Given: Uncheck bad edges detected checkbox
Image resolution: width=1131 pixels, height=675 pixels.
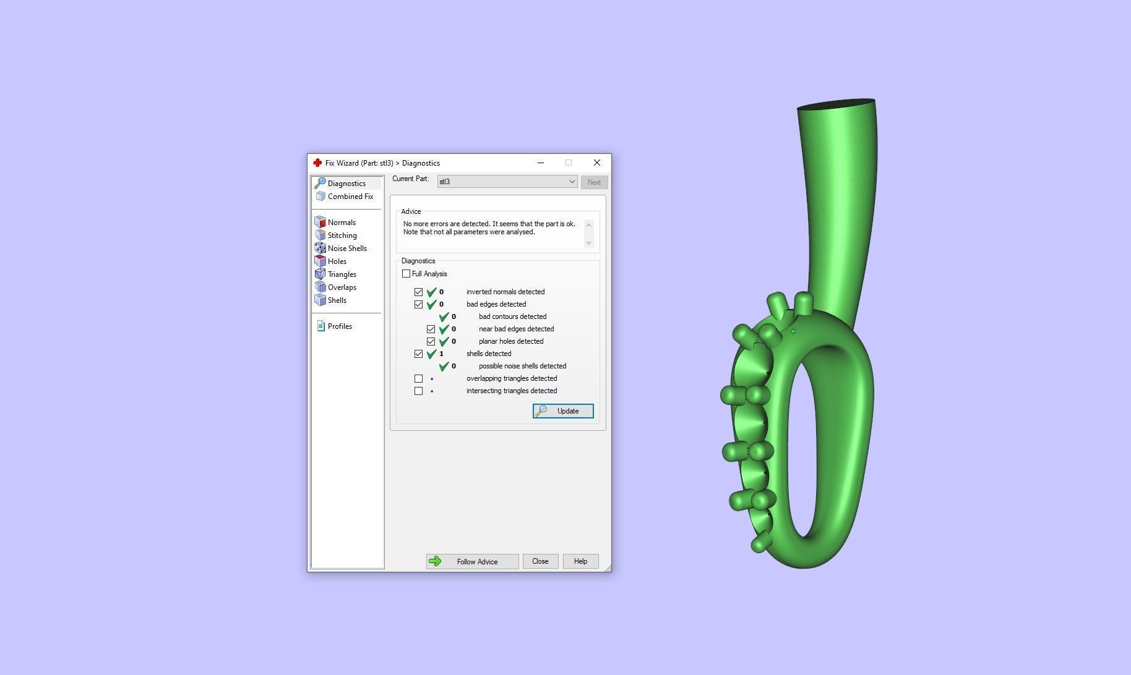Looking at the screenshot, I should pyautogui.click(x=418, y=304).
